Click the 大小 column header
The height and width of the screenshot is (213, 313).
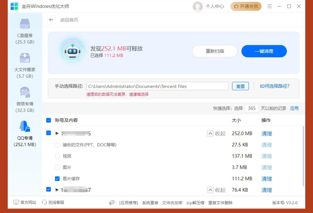coord(236,120)
